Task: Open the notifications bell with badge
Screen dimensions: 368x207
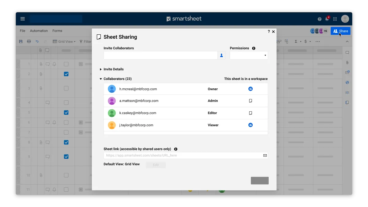Action: [x=327, y=18]
